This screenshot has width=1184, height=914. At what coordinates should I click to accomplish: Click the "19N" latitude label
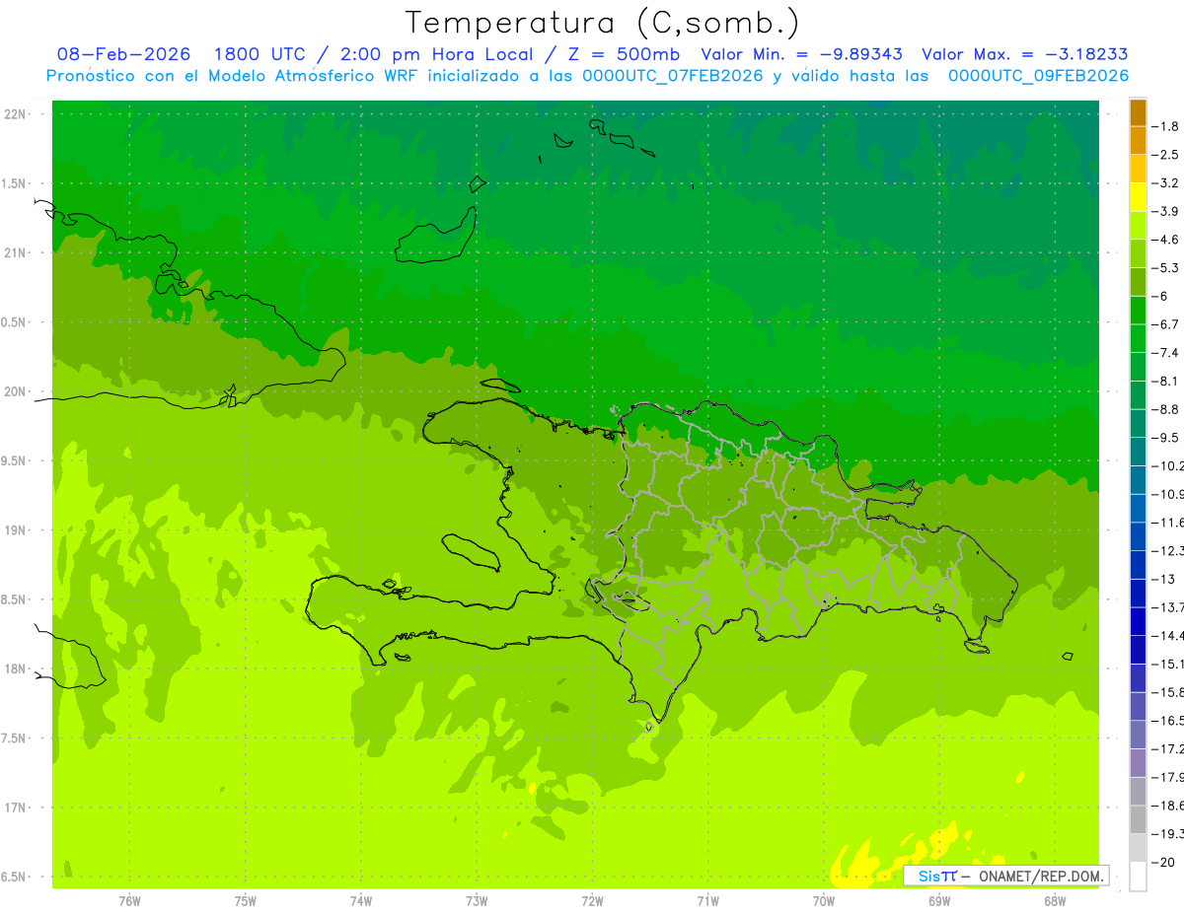point(15,530)
